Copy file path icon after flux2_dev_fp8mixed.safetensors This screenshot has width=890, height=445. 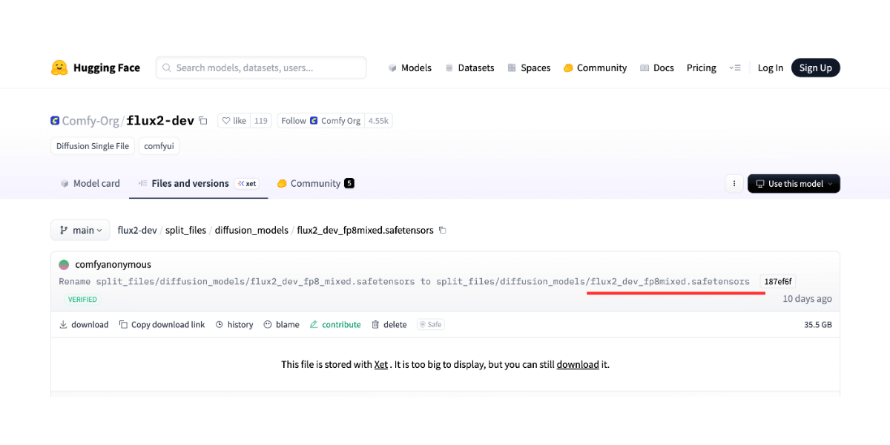coord(443,231)
